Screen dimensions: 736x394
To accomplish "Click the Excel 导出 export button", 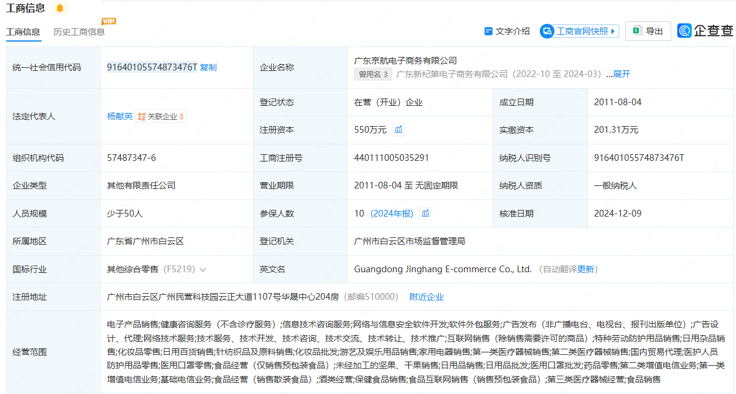I will [x=647, y=31].
